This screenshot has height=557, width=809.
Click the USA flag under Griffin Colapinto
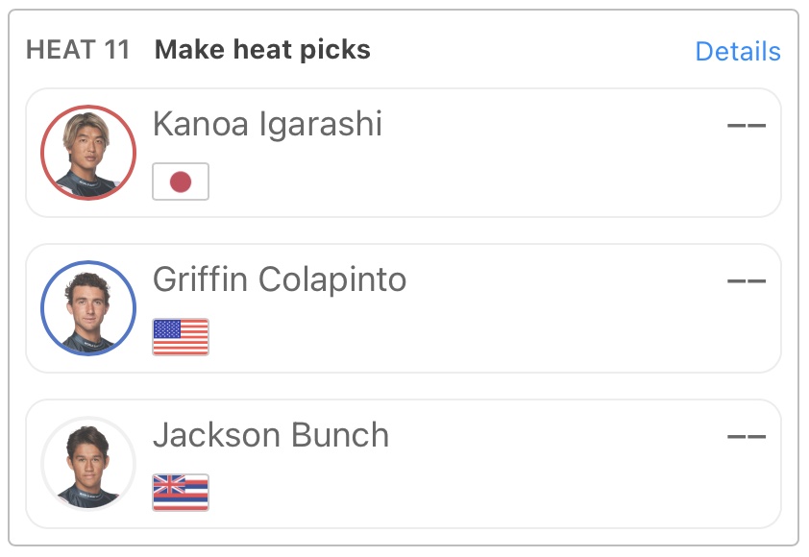[x=181, y=337]
